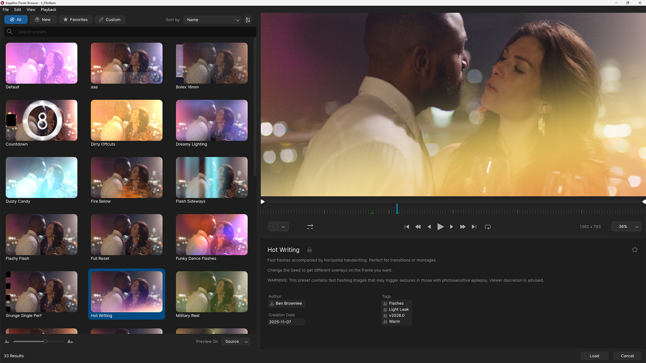
Task: Filter presets by New
Action: coord(43,19)
